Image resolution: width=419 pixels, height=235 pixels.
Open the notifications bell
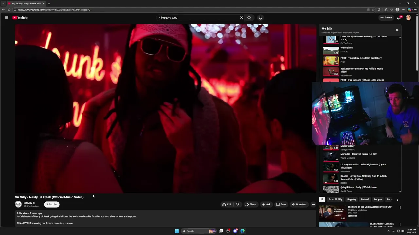(x=399, y=18)
